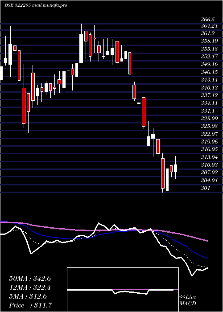Click the 346.15 price axis label
The width and height of the screenshot is (223, 312).
[x=209, y=72]
